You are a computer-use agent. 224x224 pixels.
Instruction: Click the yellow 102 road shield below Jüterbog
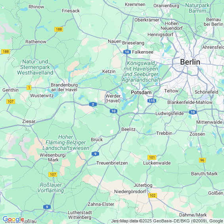pyautogui.click(x=152, y=195)
